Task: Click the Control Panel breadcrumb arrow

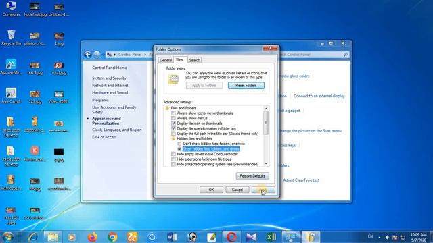Action: point(145,55)
